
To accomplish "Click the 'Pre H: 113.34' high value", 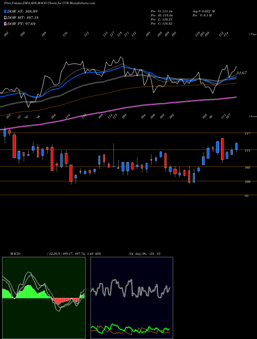I will 161,15.
